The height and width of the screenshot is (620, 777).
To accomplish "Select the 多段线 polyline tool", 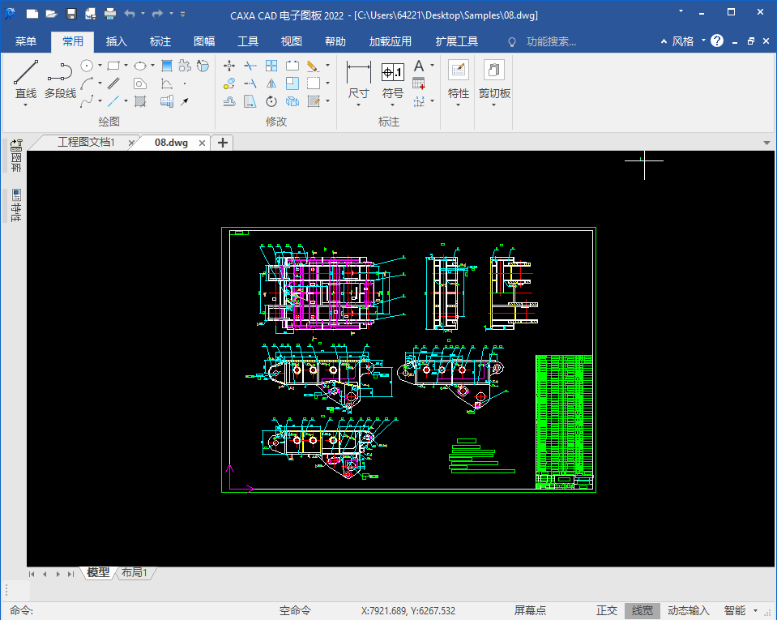I will tap(61, 79).
